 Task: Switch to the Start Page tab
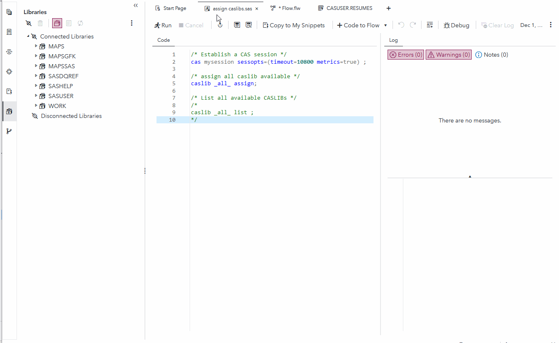tap(171, 8)
